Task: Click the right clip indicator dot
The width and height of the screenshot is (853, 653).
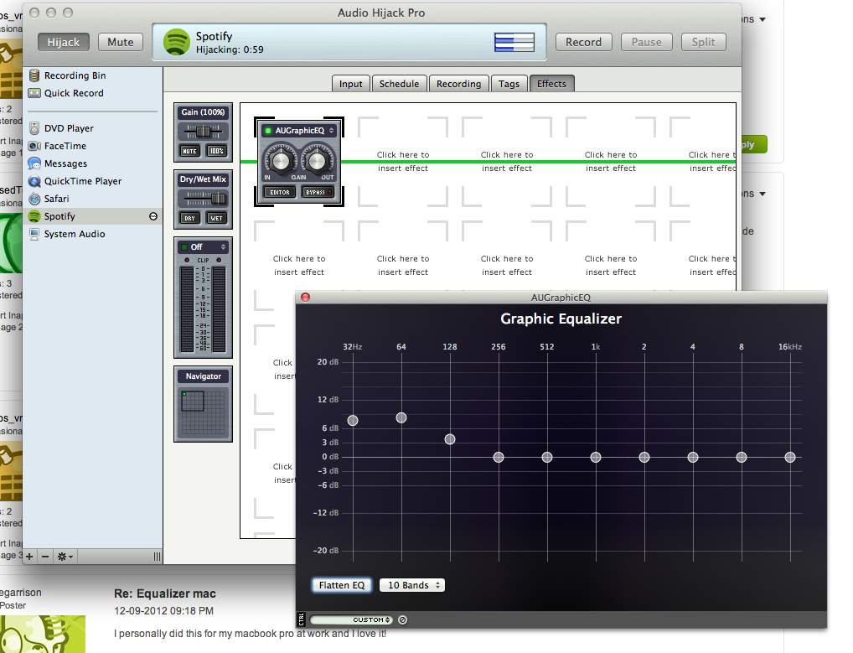Action: 219,260
